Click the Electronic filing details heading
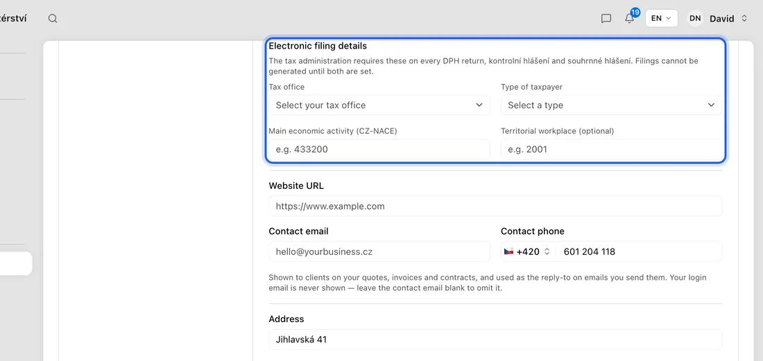The image size is (763, 361). tap(317, 47)
